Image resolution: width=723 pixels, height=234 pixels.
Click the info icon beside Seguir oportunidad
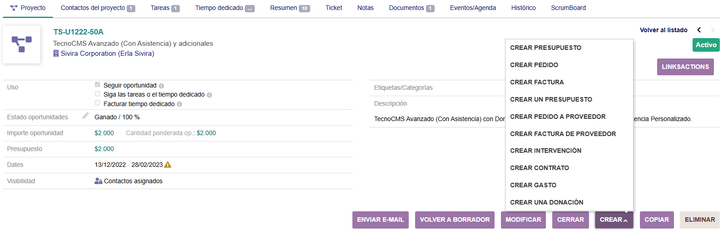point(161,86)
